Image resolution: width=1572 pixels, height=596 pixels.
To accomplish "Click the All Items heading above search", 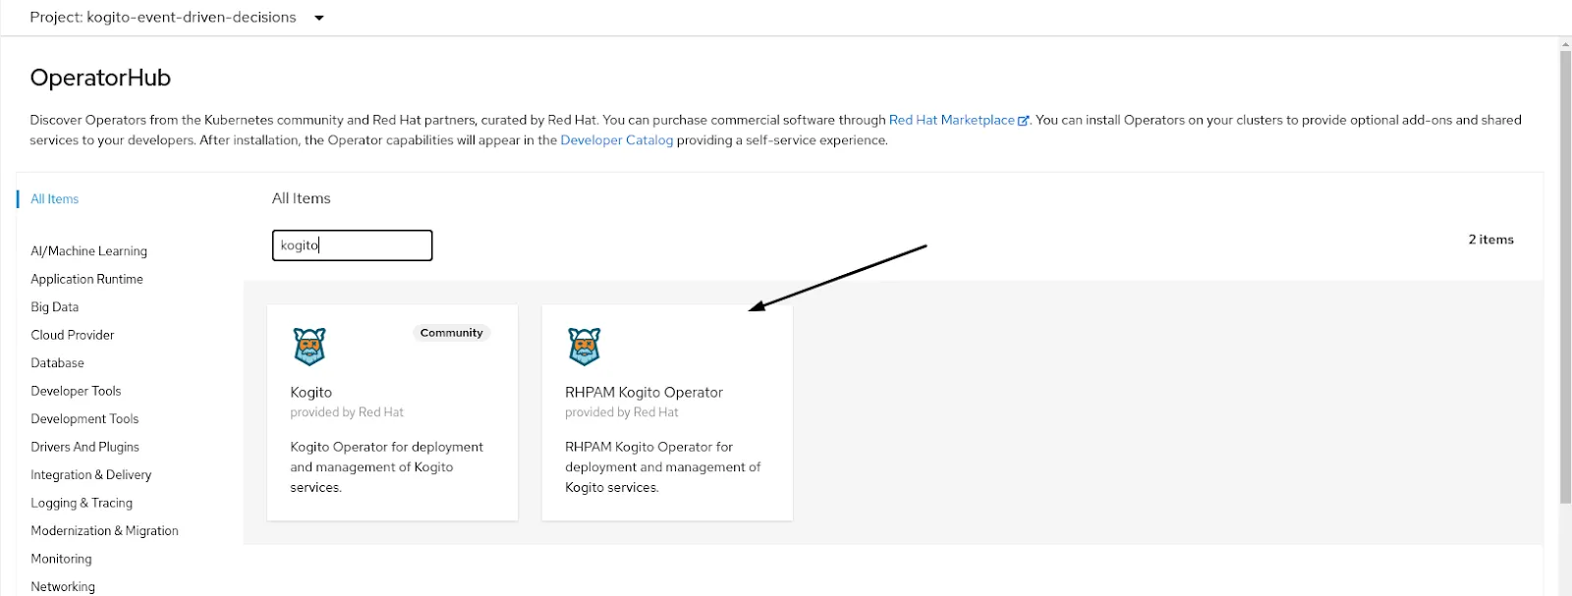I will point(301,198).
